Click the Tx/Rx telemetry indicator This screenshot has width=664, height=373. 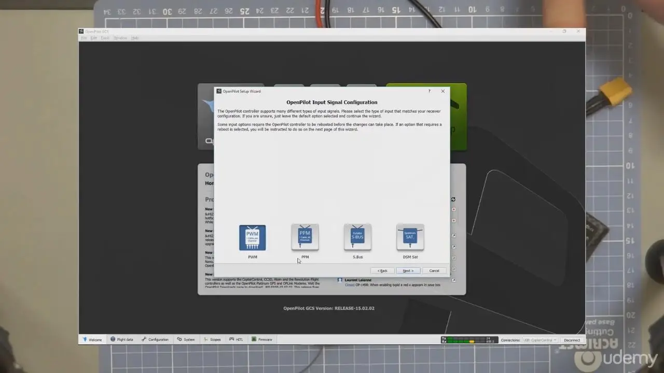[x=469, y=340]
